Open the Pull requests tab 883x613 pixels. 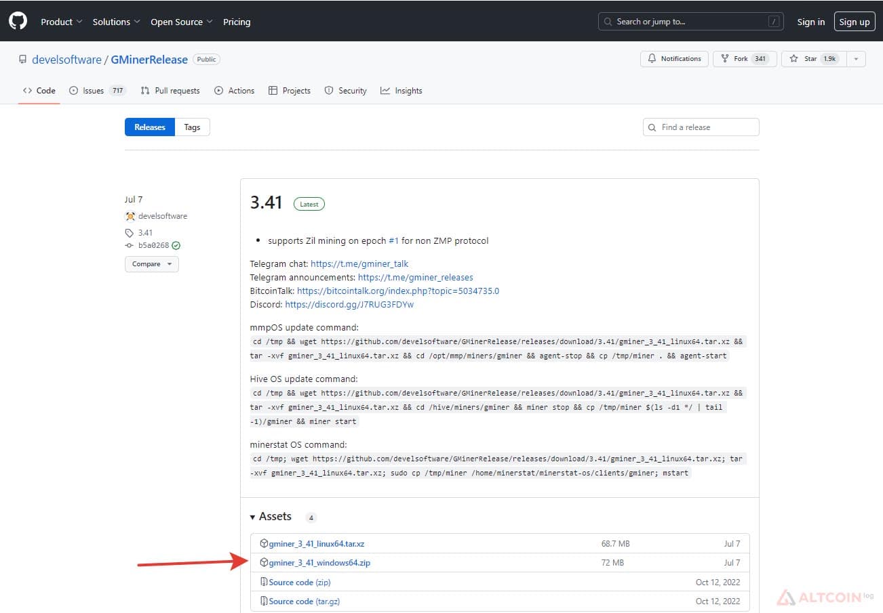pyautogui.click(x=170, y=91)
